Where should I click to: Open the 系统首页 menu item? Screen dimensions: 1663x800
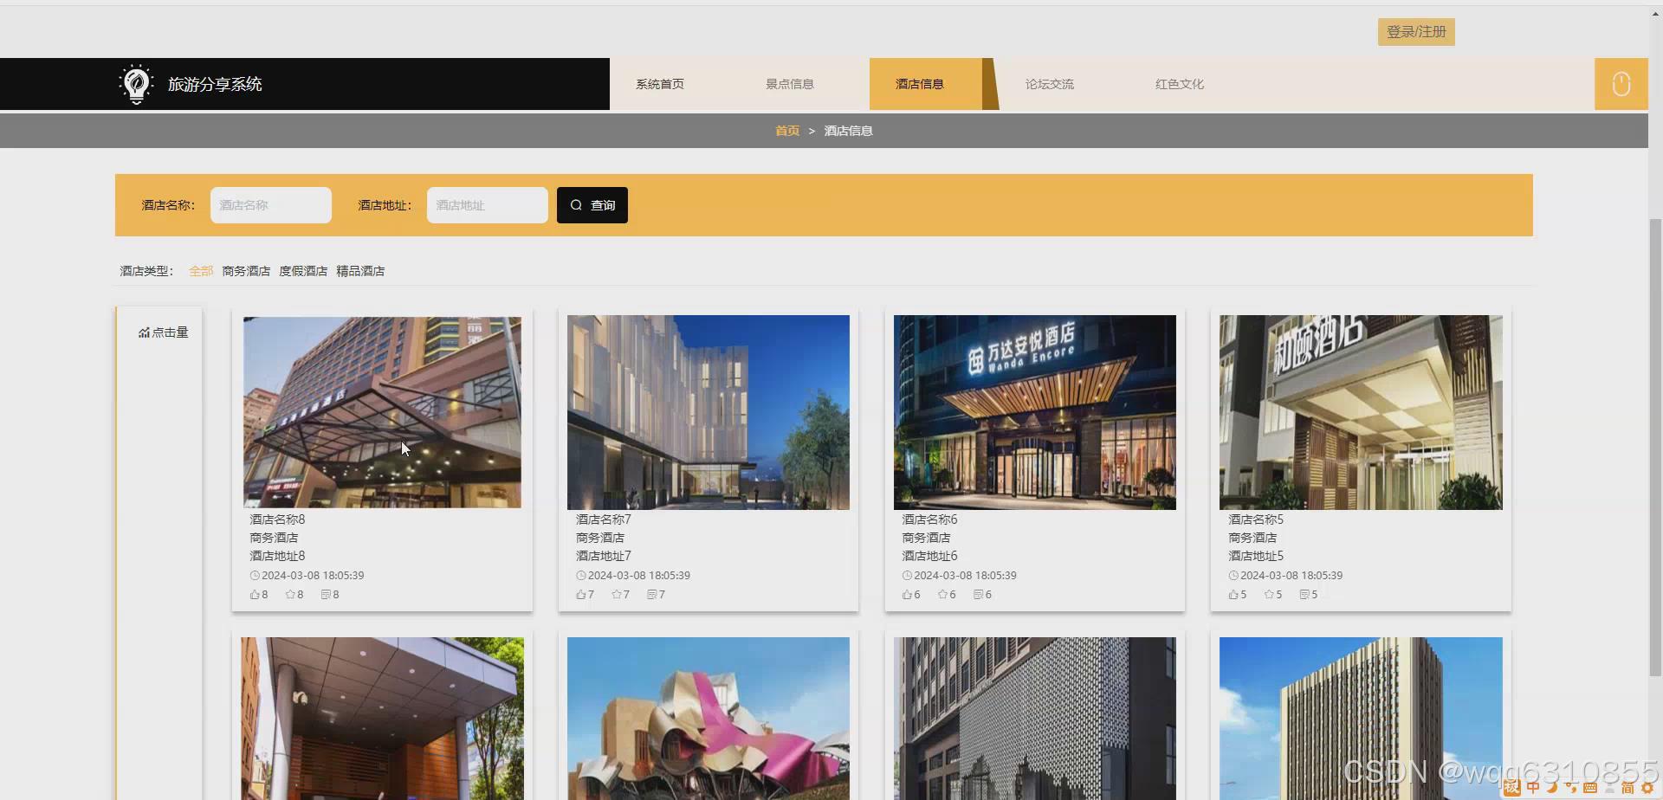coord(660,84)
